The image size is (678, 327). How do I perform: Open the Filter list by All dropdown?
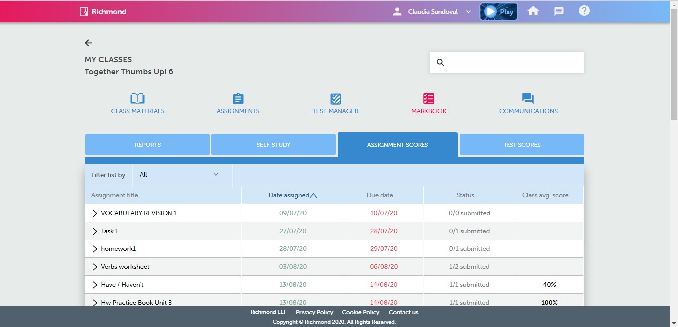(181, 175)
